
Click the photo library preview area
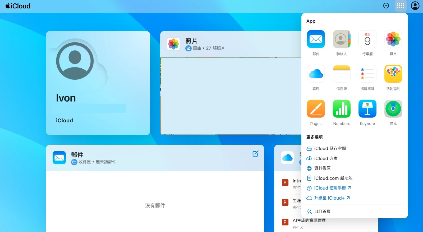click(x=231, y=96)
